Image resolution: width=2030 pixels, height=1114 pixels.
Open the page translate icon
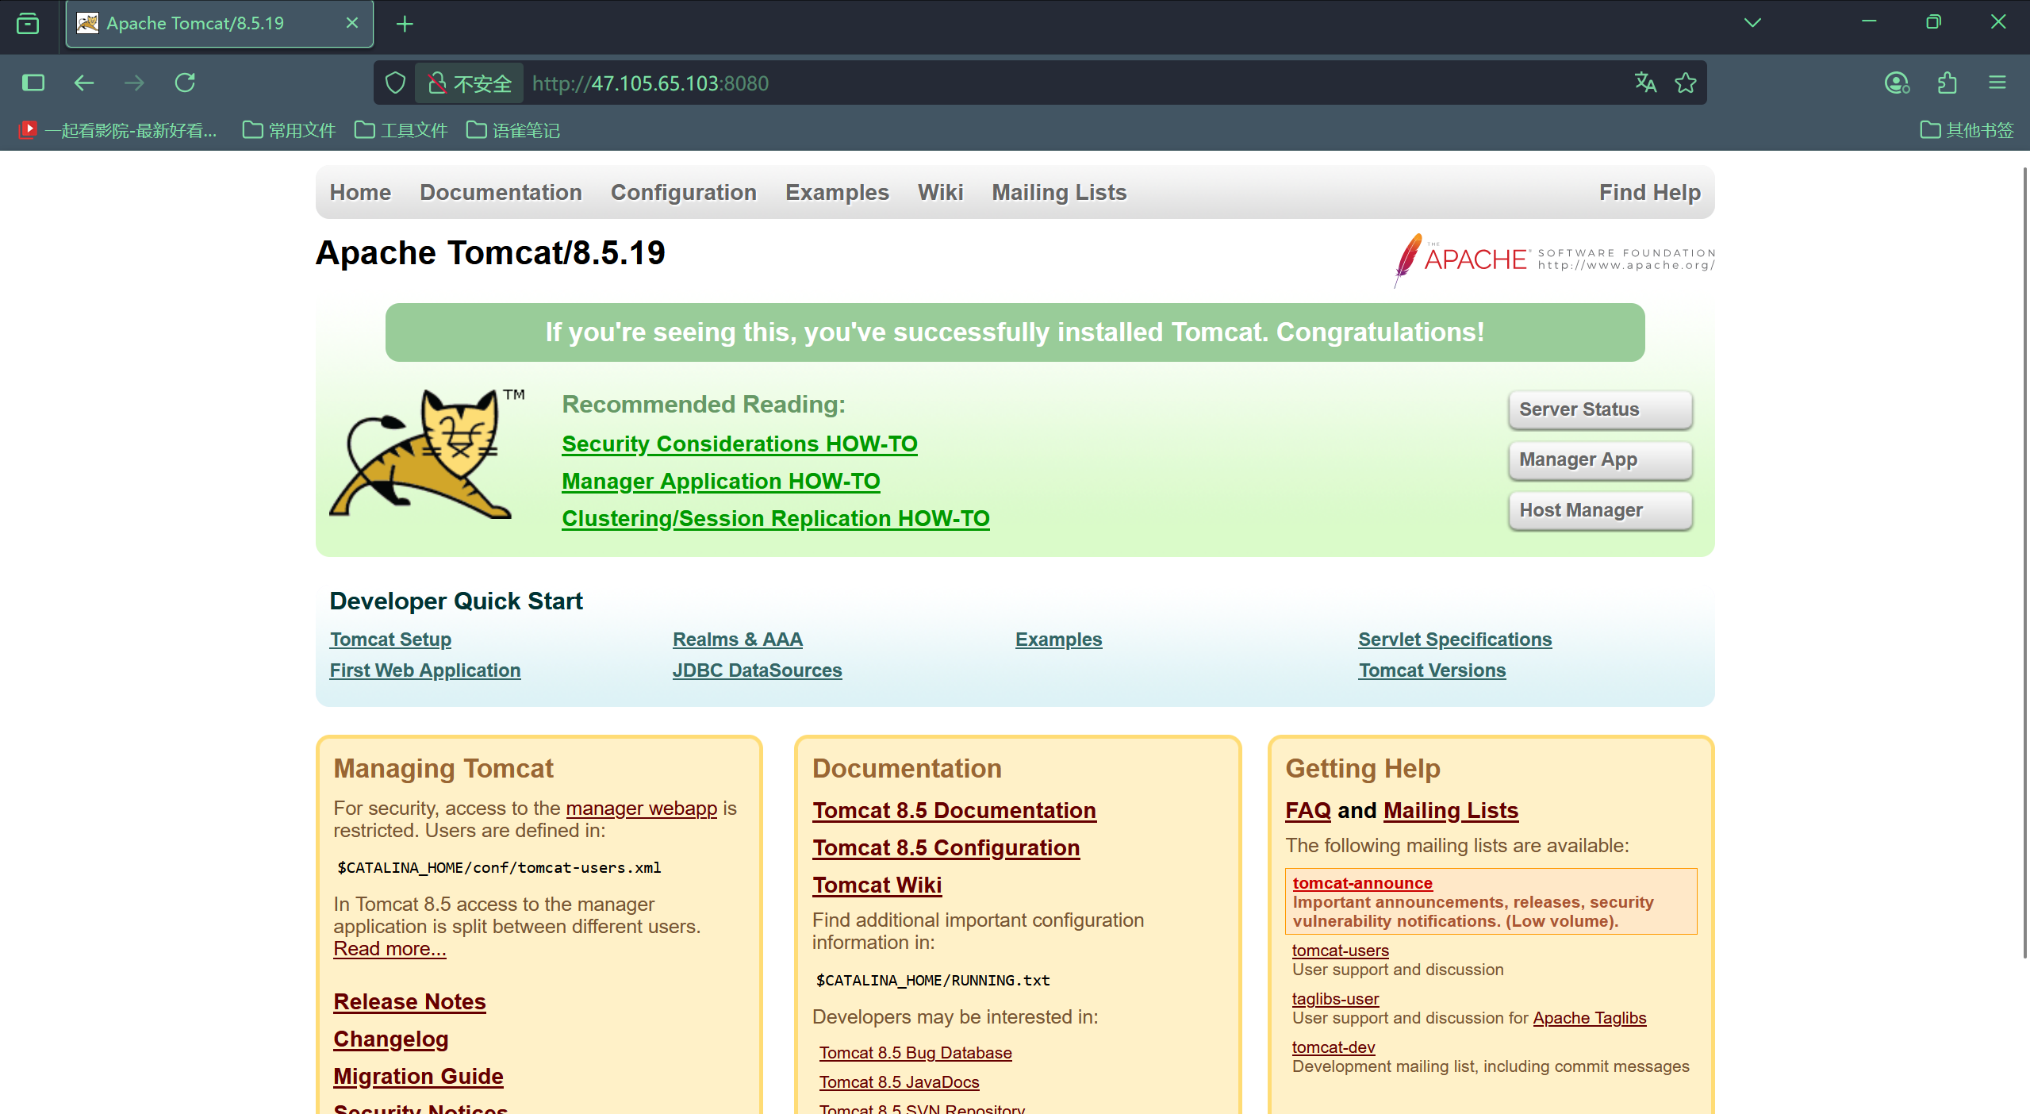(1645, 83)
